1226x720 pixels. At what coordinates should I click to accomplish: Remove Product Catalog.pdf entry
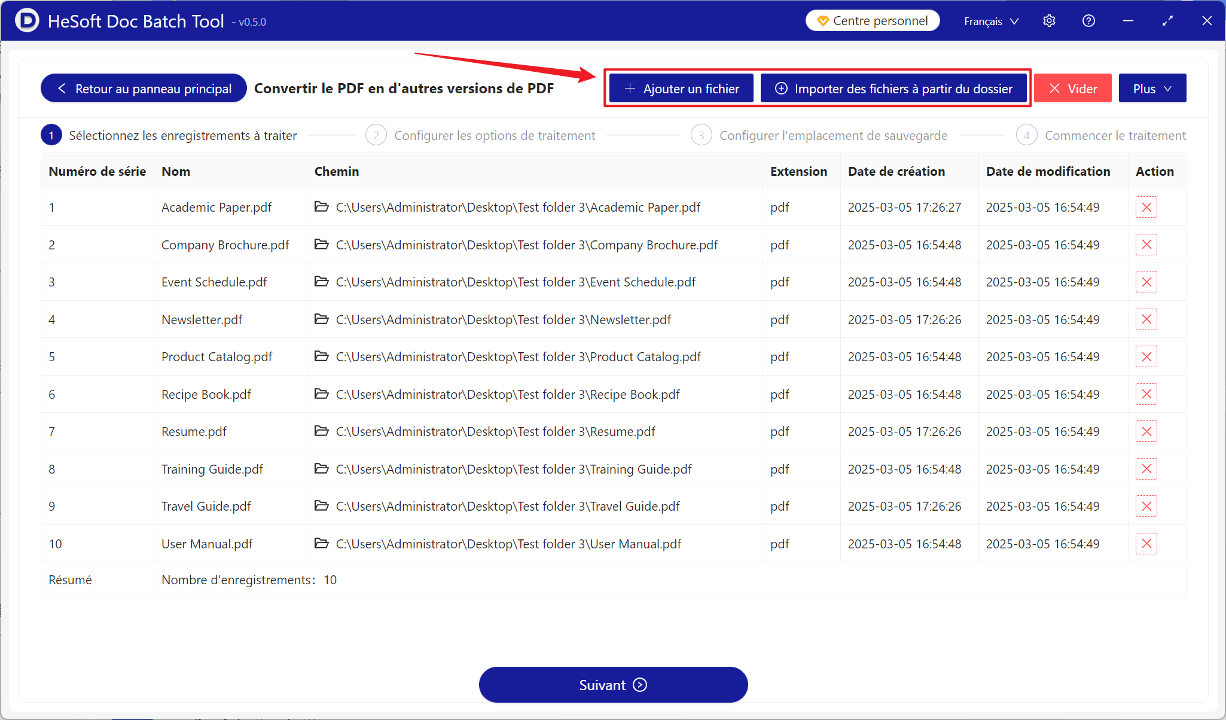pos(1146,357)
